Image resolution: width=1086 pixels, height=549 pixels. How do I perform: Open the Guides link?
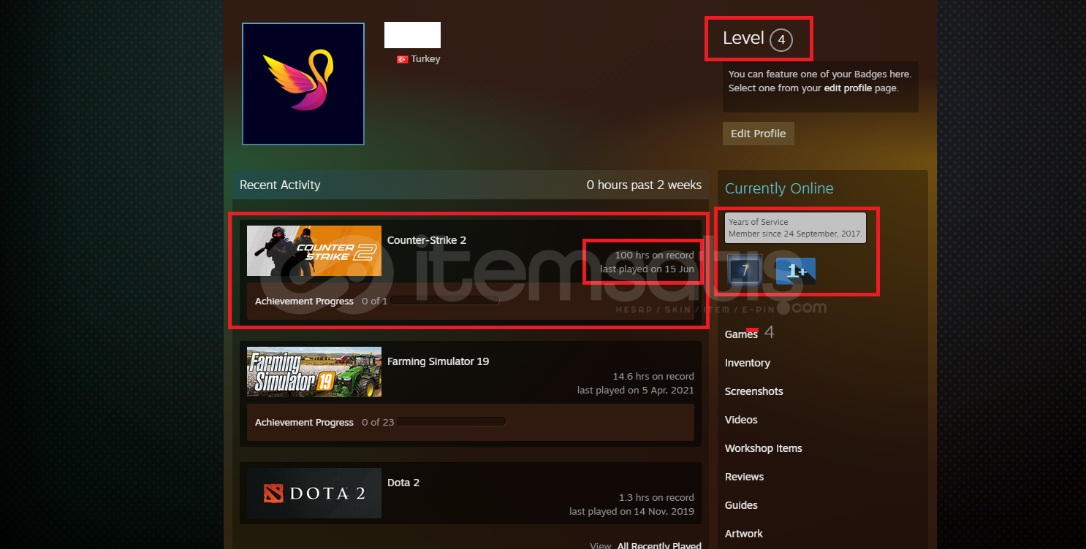pos(741,505)
